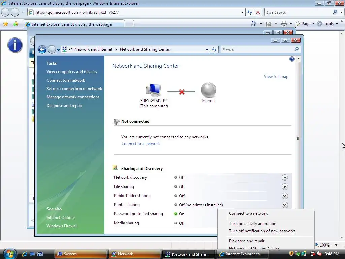Open Windows Firewall under See also
Viewport: 345px width, 259px height.
pos(62,226)
